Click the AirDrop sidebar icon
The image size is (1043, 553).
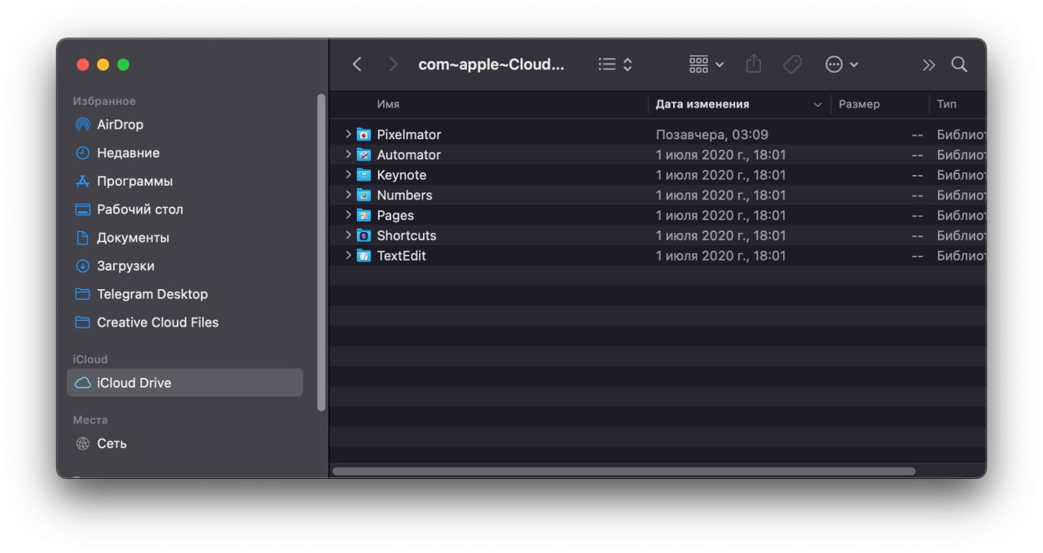pos(82,125)
